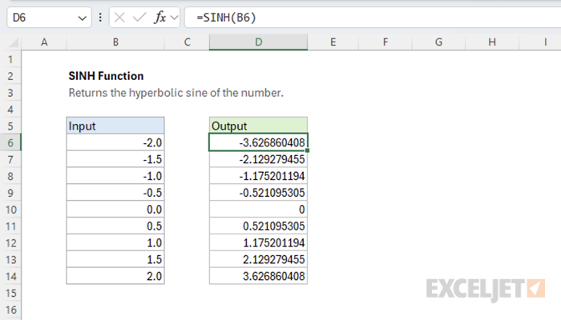Image resolution: width=561 pixels, height=320 pixels.
Task: Click 'Returns the hyperbolic sine of the number.' text
Action: click(x=176, y=93)
